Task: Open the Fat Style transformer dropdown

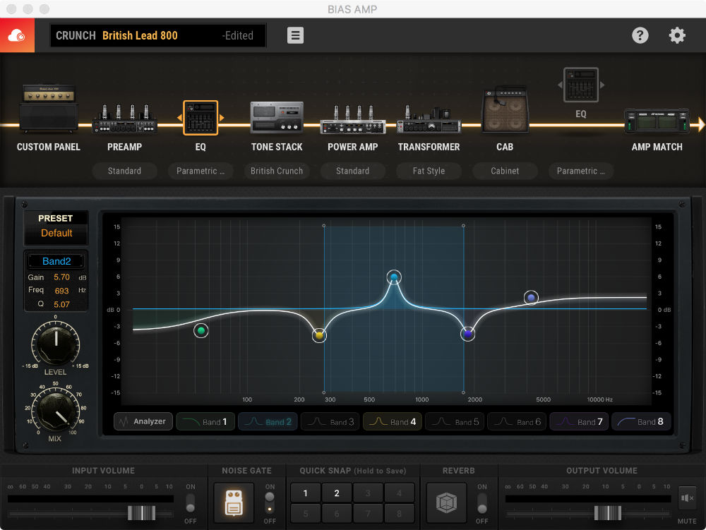Action: [x=429, y=171]
